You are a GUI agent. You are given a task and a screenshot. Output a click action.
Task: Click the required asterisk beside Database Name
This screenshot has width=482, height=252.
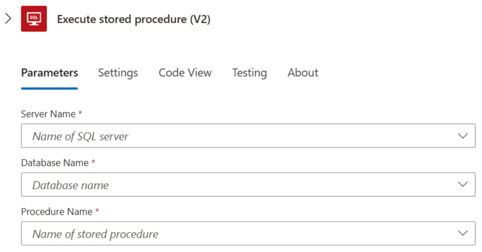(93, 162)
